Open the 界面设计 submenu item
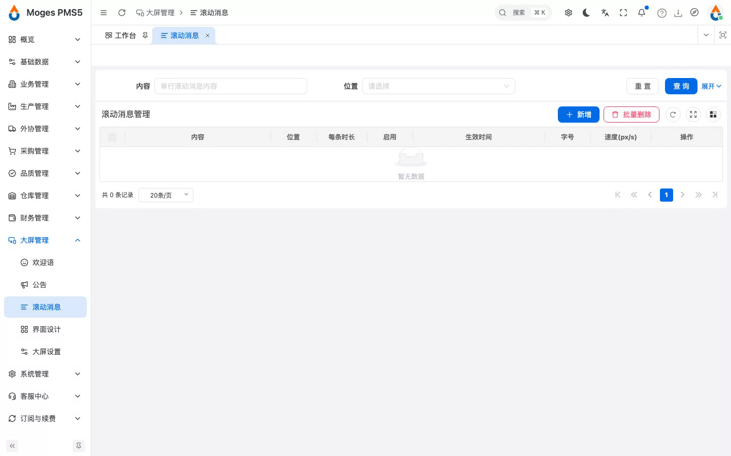The width and height of the screenshot is (731, 456). pyautogui.click(x=45, y=329)
